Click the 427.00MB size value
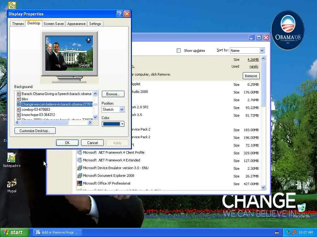317x237 pixels. pyautogui.click(x=251, y=184)
